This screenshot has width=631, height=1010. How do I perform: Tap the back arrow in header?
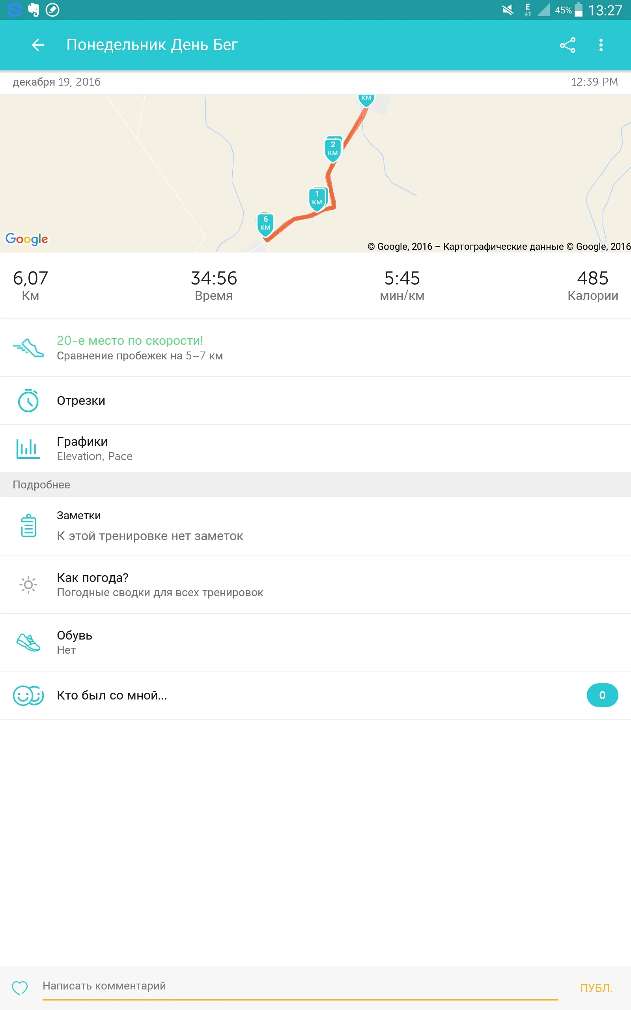[x=38, y=45]
